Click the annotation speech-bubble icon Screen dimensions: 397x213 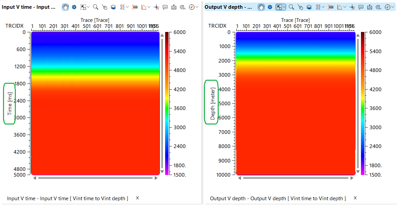[165, 7]
